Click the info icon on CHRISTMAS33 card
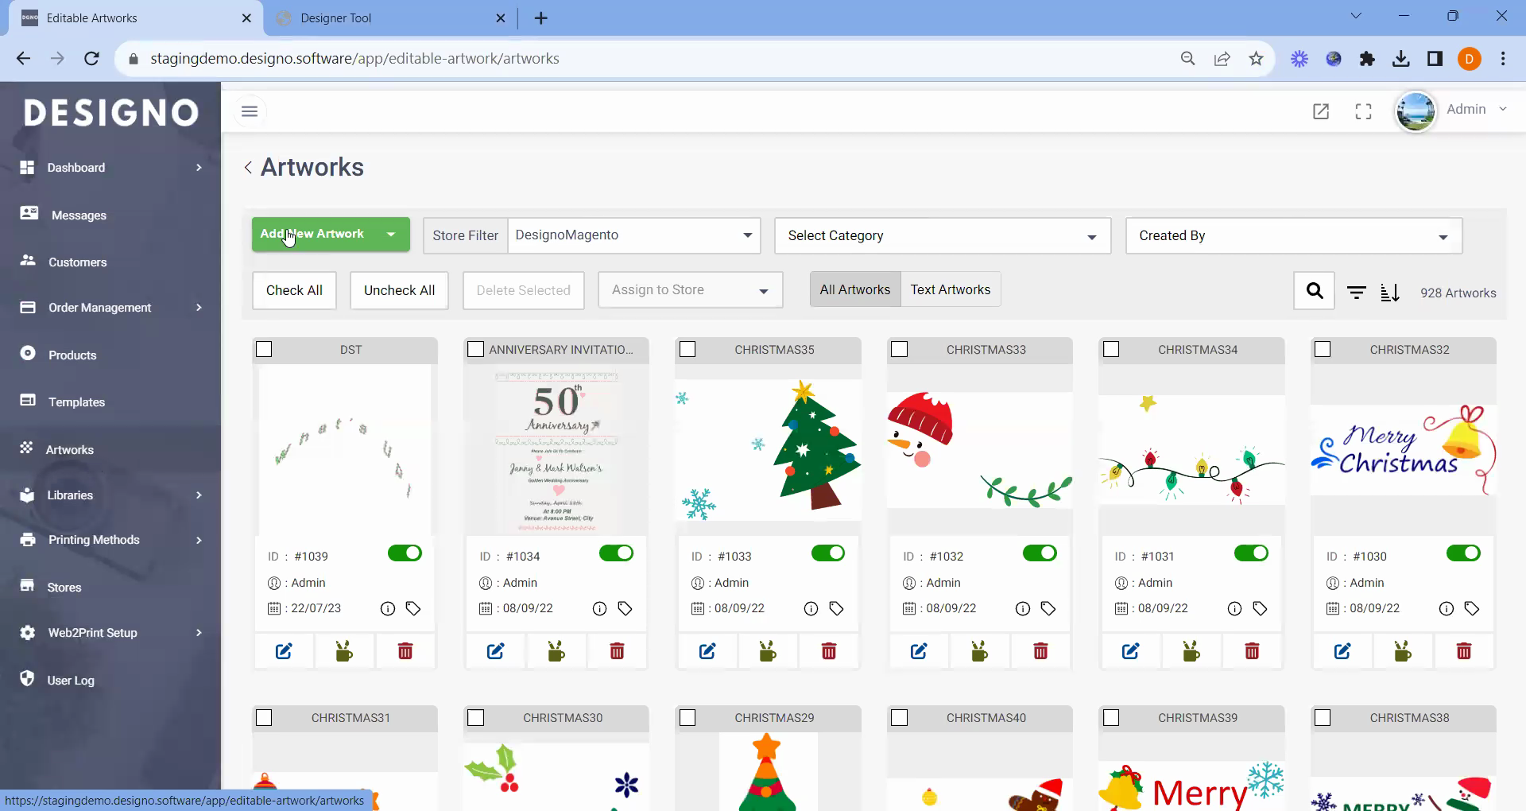Viewport: 1526px width, 811px height. (x=1022, y=608)
